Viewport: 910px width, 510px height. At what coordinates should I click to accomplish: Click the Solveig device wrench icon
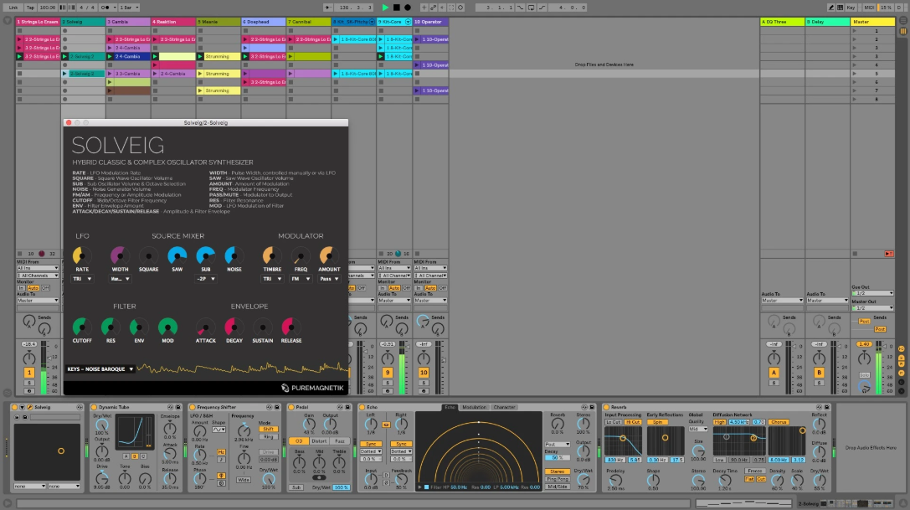coord(29,407)
